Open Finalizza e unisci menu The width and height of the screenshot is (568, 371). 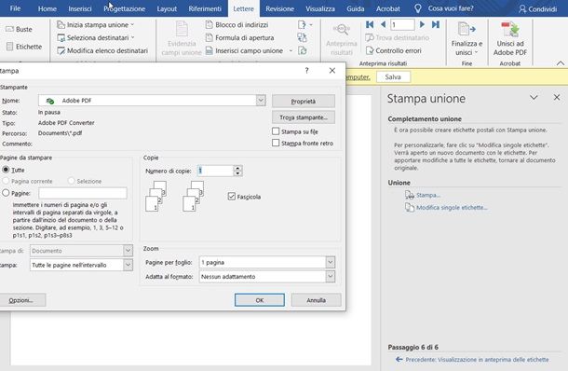[x=467, y=39]
